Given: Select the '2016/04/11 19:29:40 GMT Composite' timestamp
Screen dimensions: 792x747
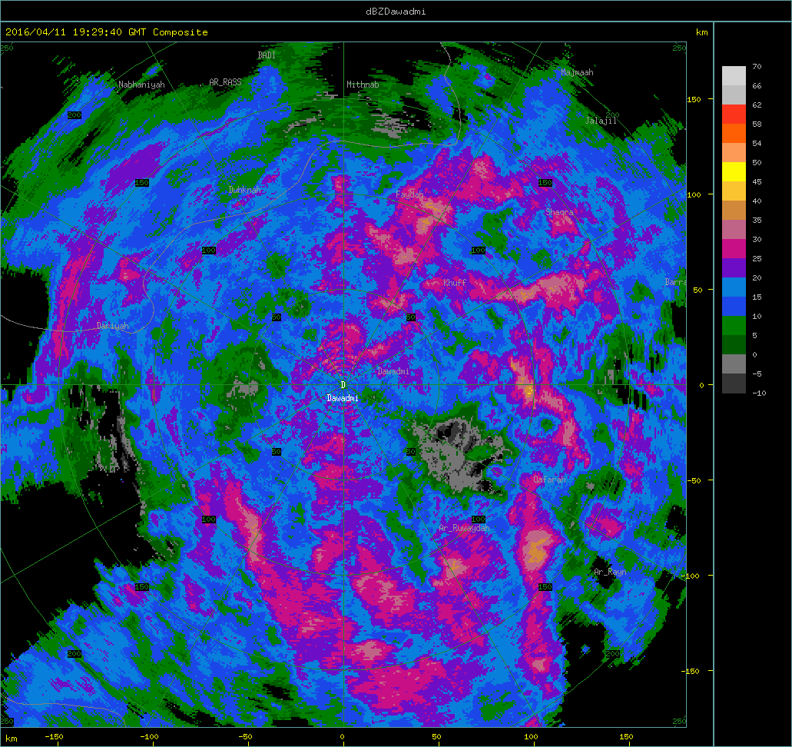Looking at the screenshot, I should [107, 32].
